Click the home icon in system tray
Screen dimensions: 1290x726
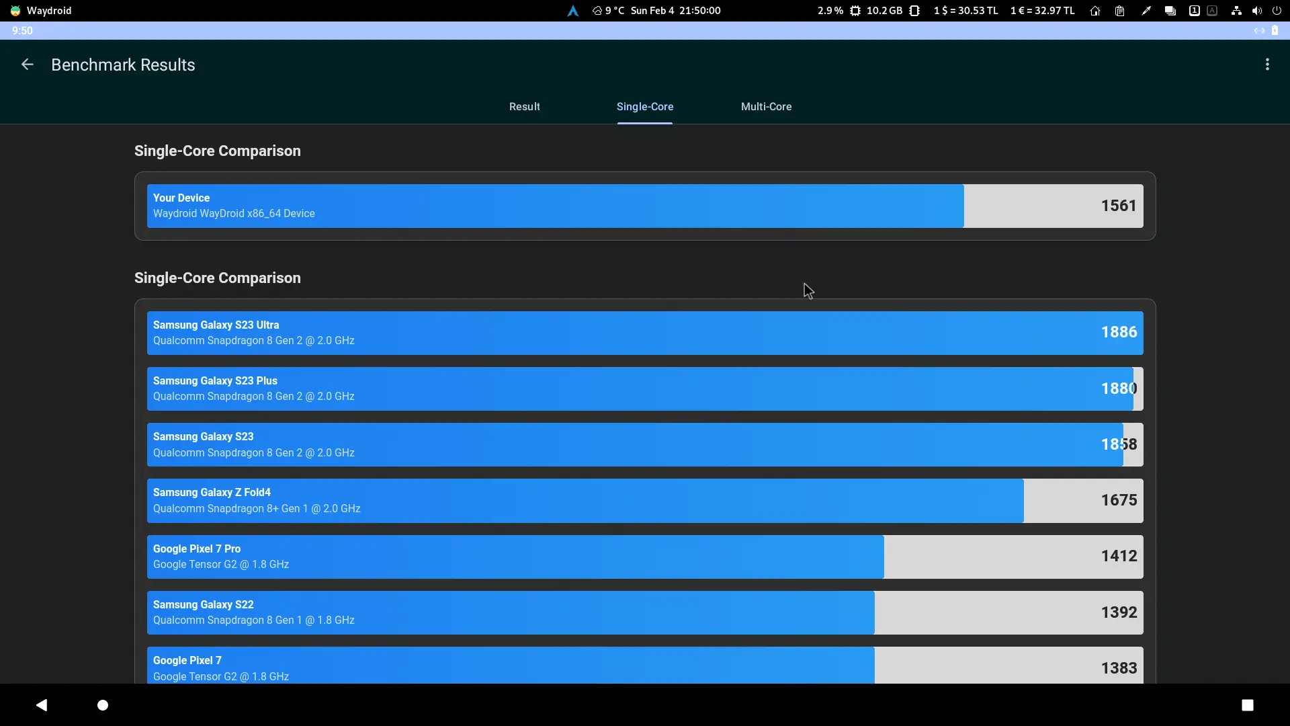(1095, 11)
